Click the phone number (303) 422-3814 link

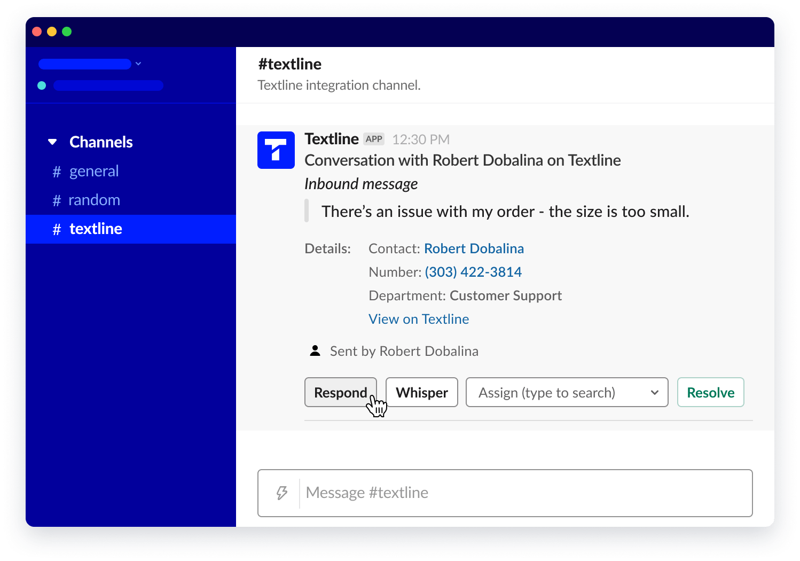point(473,272)
